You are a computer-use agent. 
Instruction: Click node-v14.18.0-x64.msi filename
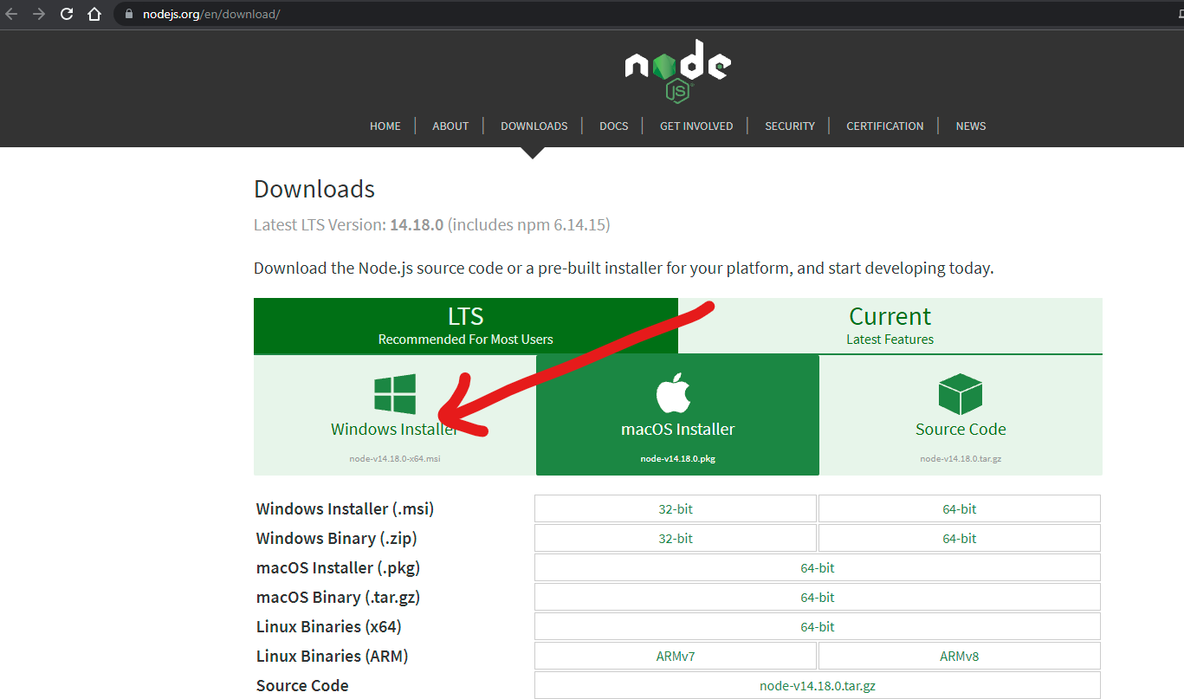[395, 459]
